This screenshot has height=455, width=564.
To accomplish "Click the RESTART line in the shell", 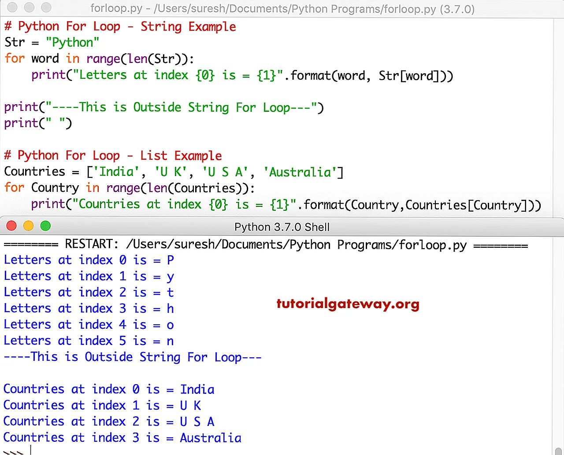I will coord(266,245).
